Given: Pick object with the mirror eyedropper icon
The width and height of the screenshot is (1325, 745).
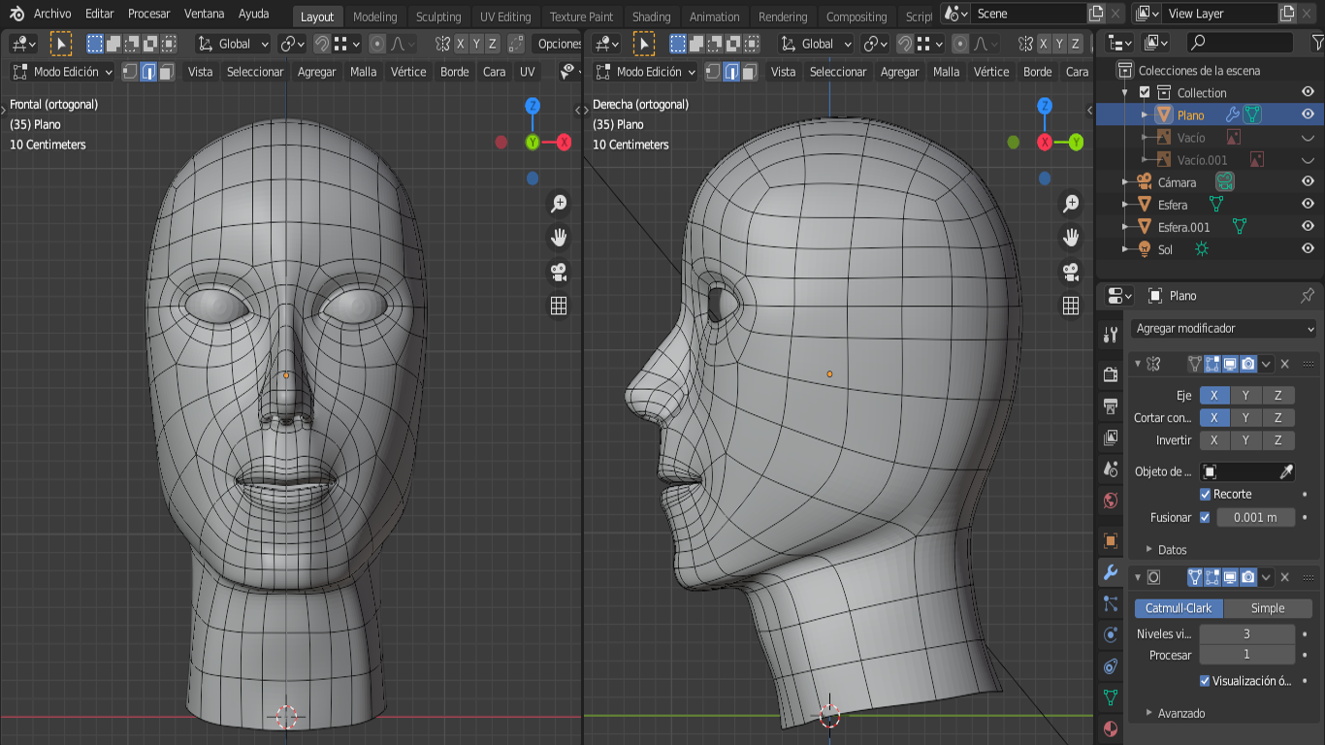Looking at the screenshot, I should click(1286, 471).
